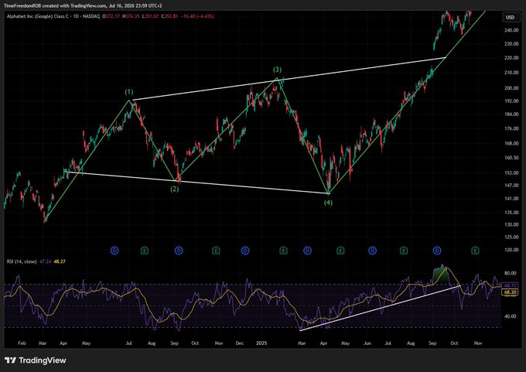Click the Dec label on the time axis
The height and width of the screenshot is (372, 526).
click(x=240, y=343)
